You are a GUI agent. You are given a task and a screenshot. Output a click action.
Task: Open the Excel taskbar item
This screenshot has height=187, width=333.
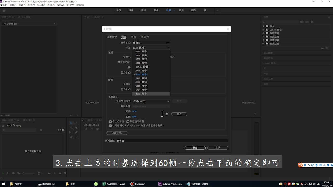tap(114, 184)
